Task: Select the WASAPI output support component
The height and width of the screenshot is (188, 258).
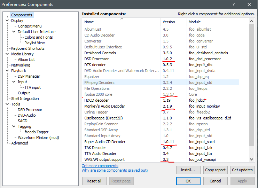Action: [x=104, y=159]
